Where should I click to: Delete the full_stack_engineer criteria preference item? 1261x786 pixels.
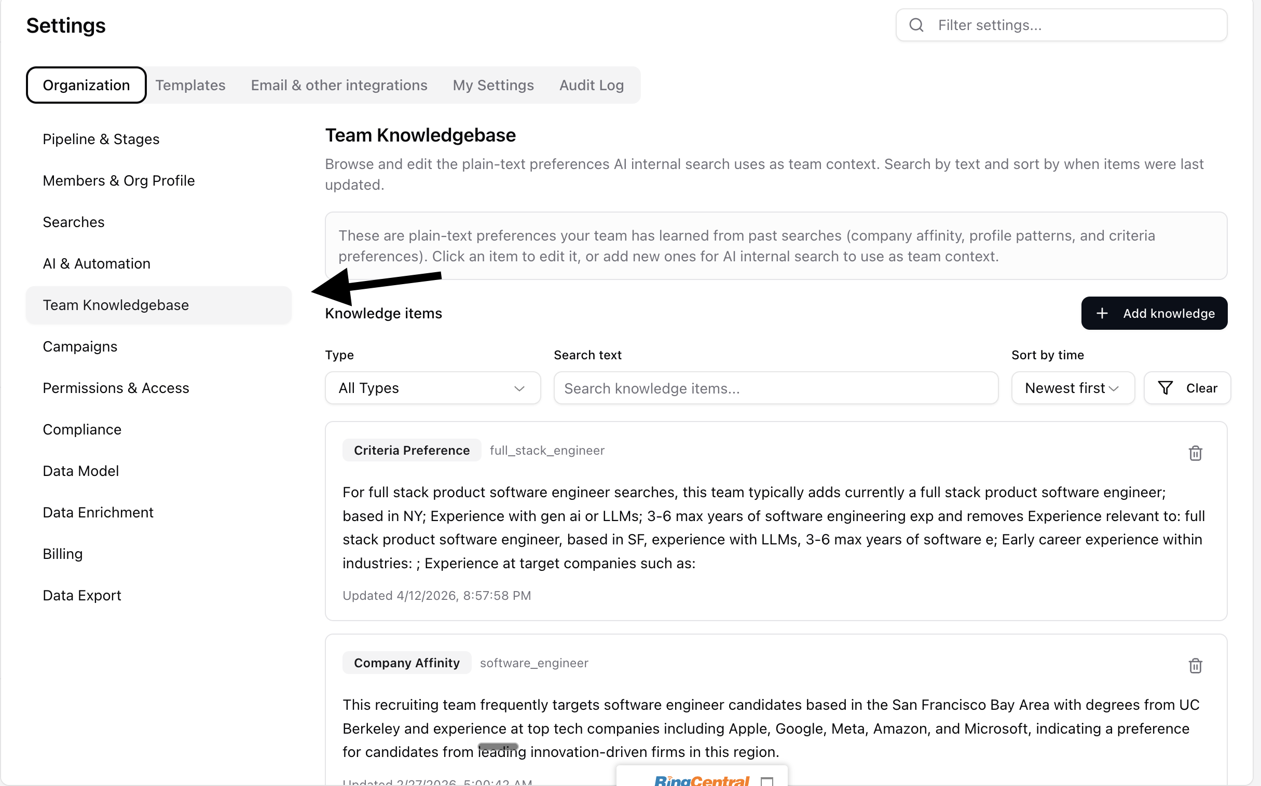(1195, 453)
